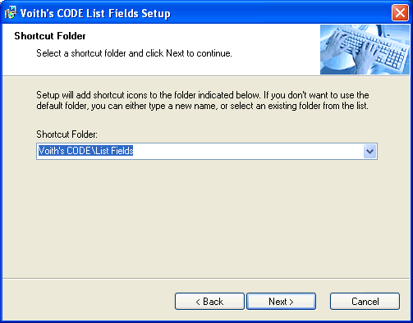Screen dimensions: 413x323
Task: Click the bold Shortcut Folder heading
Action: coord(50,36)
